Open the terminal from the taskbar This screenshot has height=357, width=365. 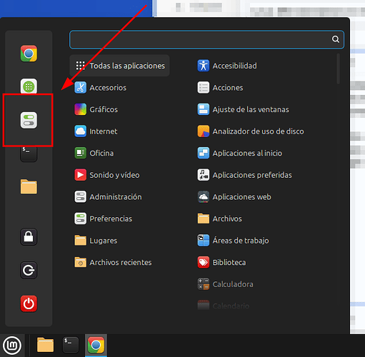(x=71, y=345)
